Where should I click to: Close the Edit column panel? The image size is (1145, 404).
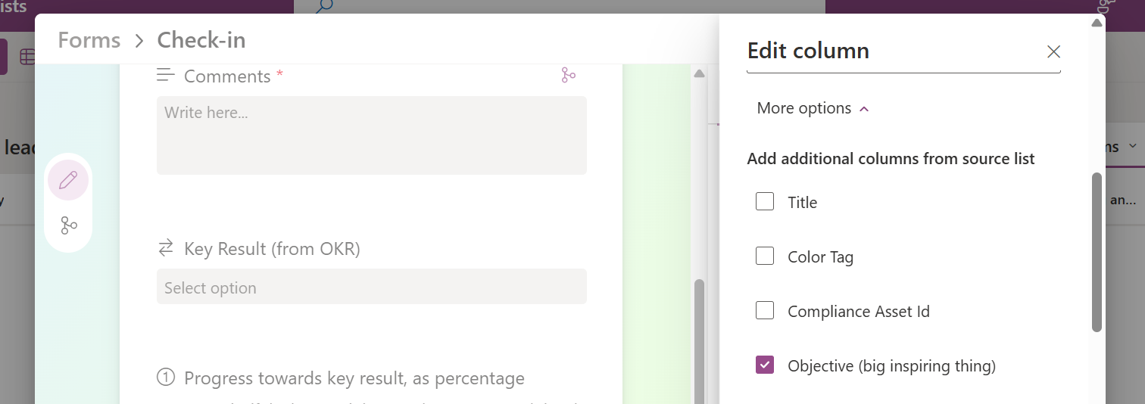(1053, 51)
